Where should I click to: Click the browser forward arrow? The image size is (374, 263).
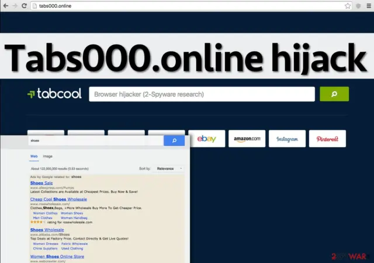click(x=15, y=6)
